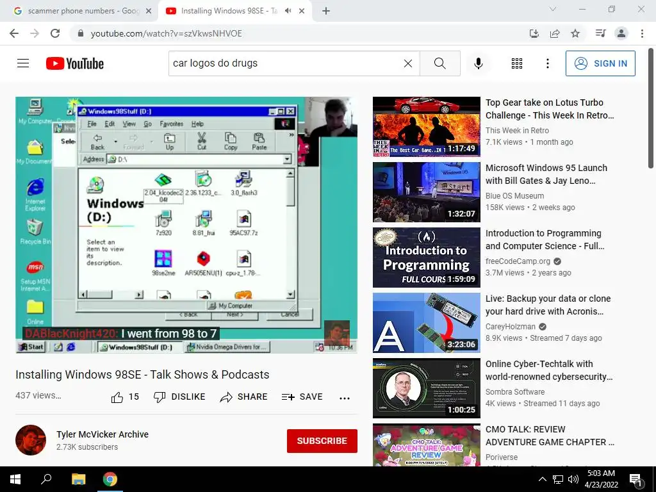Click the video player
The width and height of the screenshot is (656, 492).
point(186,225)
